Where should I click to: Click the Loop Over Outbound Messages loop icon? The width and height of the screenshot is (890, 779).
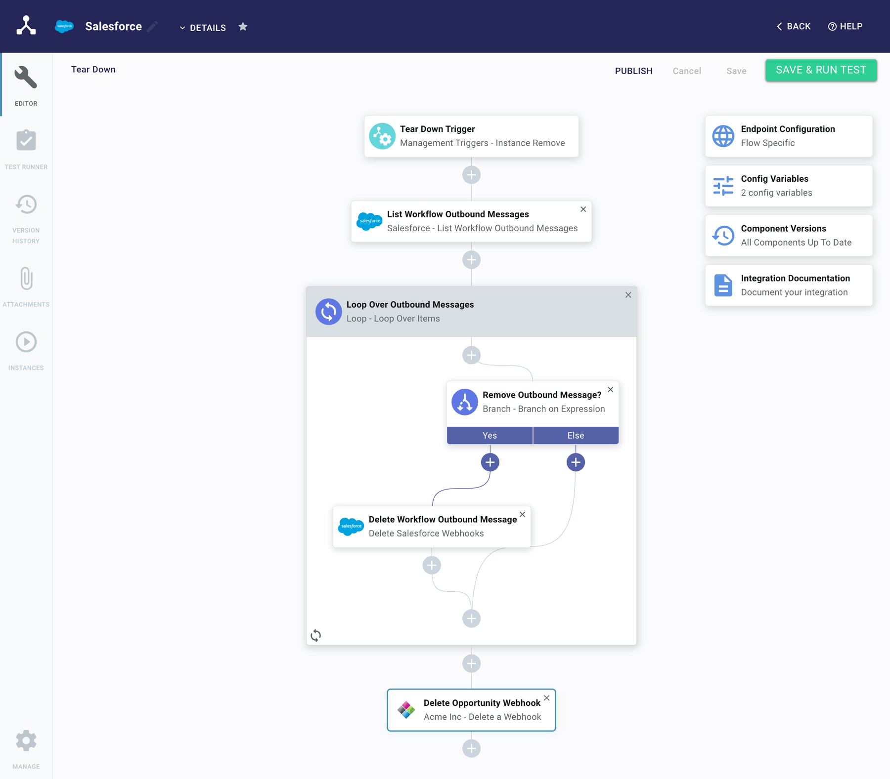[329, 312]
